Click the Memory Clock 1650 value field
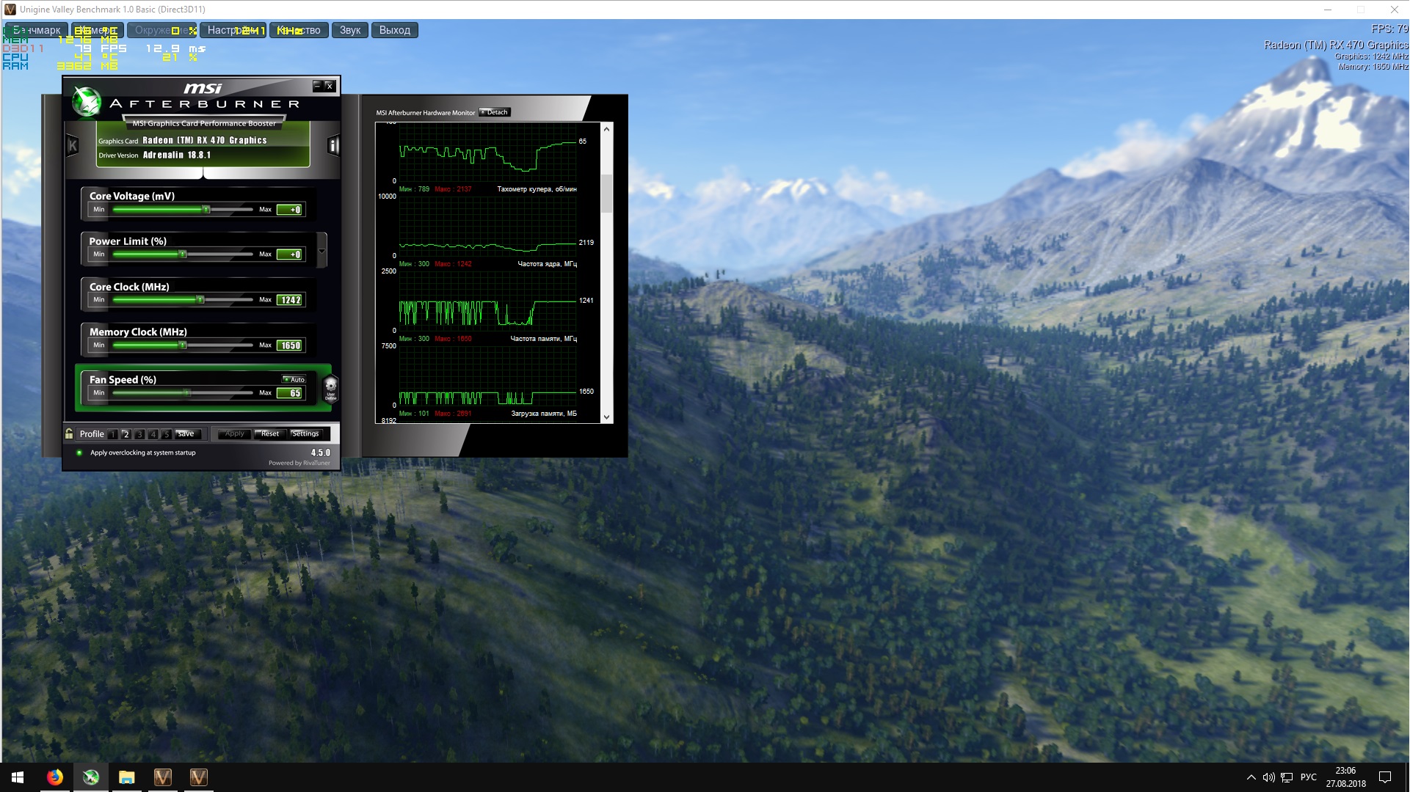The width and height of the screenshot is (1410, 792). [x=290, y=345]
